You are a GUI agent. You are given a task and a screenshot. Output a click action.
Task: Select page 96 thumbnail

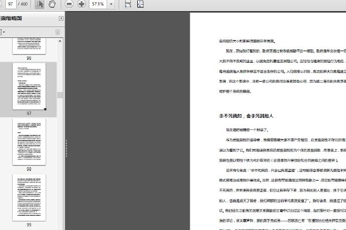pos(29,46)
